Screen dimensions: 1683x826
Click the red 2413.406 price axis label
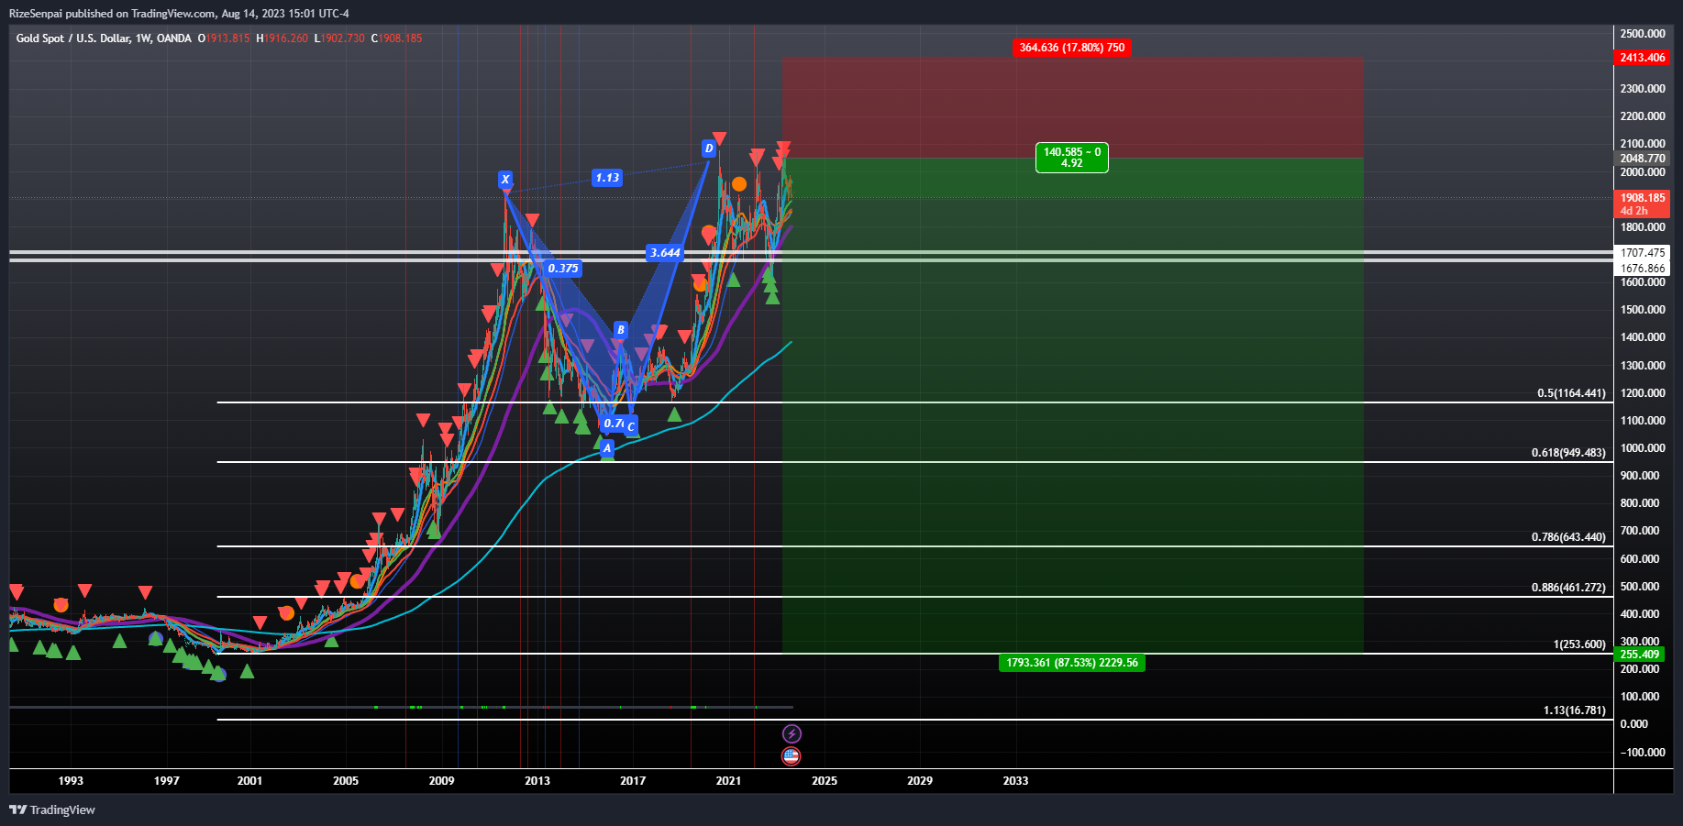[1643, 58]
